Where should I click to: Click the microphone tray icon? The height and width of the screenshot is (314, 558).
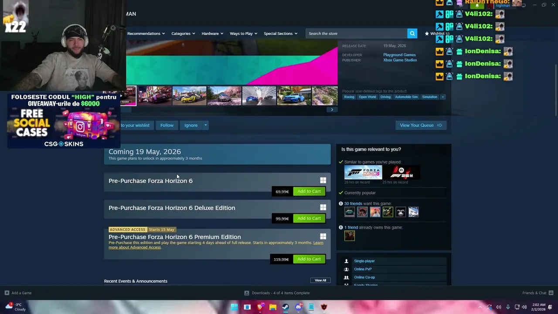508,307
